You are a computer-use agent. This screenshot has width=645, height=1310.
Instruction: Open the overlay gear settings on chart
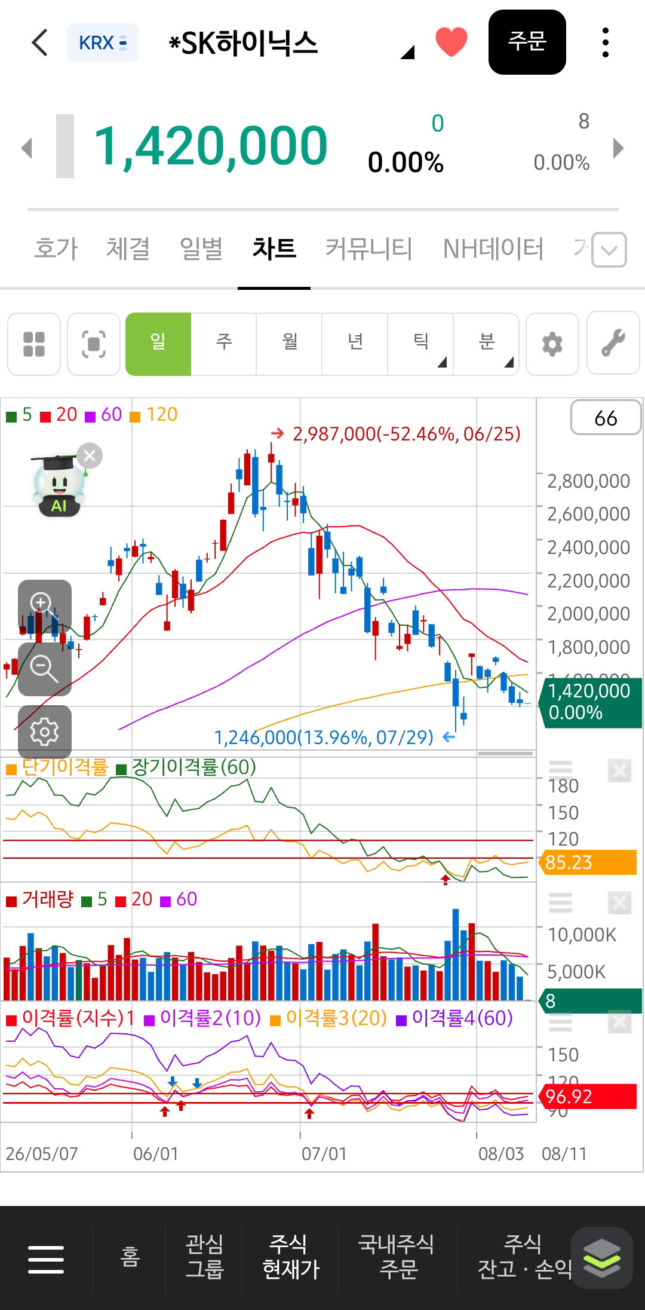[x=45, y=731]
